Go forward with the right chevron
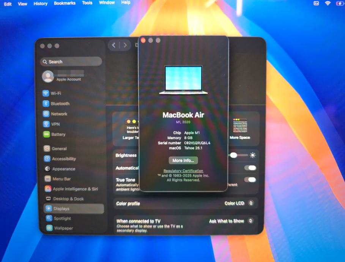Screen dimensions: 345x262 125,45
